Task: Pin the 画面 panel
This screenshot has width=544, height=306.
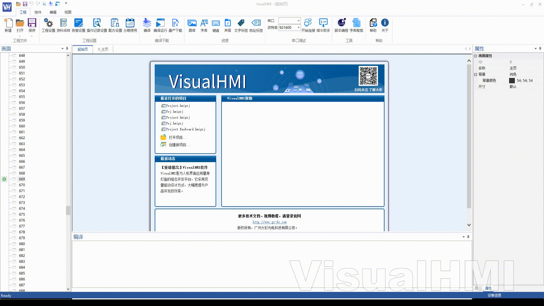Action: point(67,48)
